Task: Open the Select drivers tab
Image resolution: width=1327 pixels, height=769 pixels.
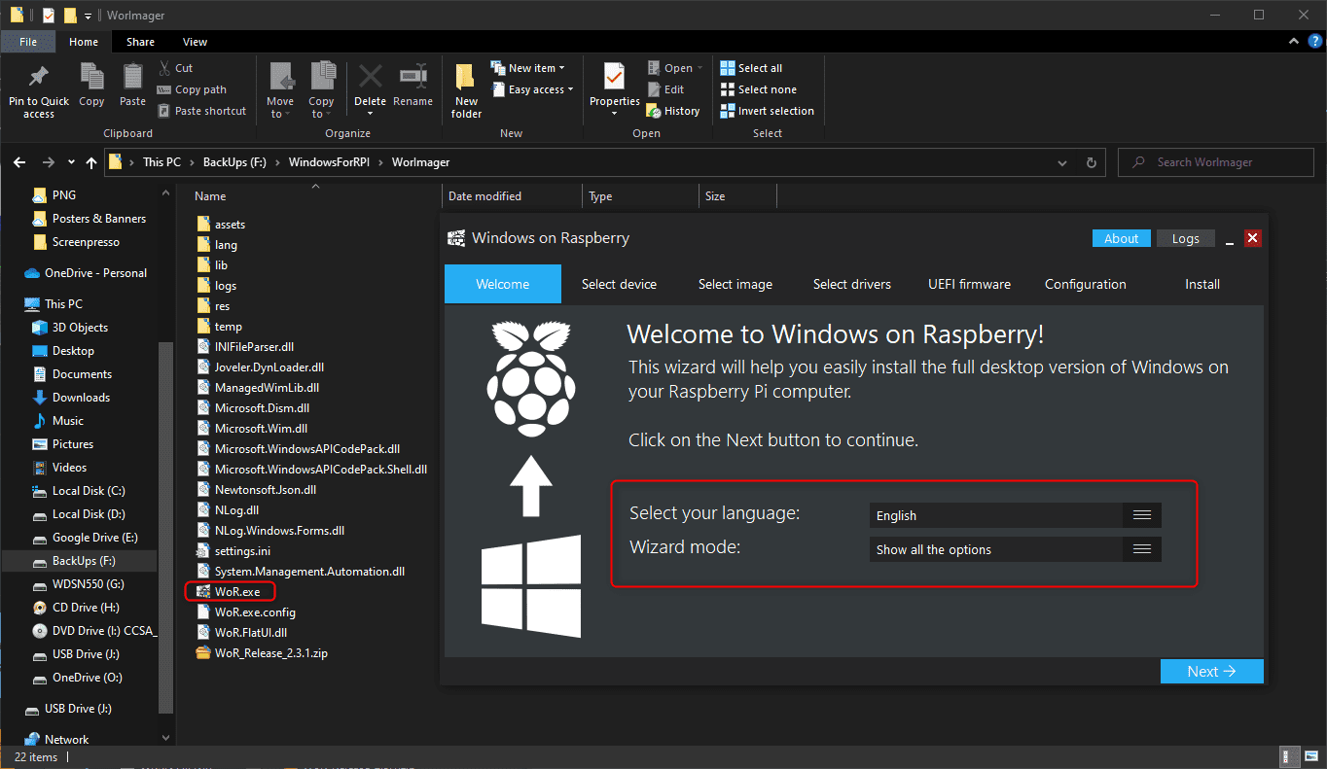Action: (x=852, y=284)
